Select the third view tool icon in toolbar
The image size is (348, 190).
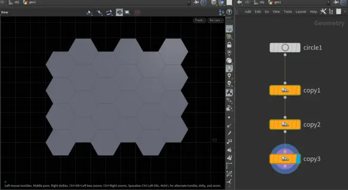click(109, 13)
